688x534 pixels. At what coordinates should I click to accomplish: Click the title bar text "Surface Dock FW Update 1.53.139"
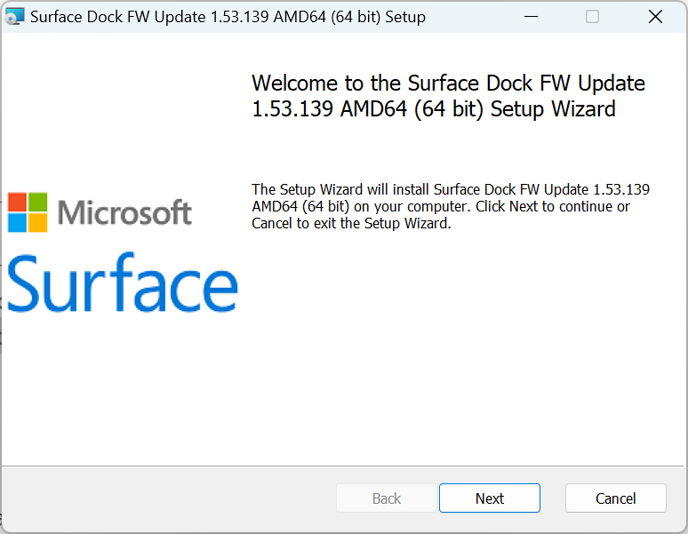click(x=149, y=17)
